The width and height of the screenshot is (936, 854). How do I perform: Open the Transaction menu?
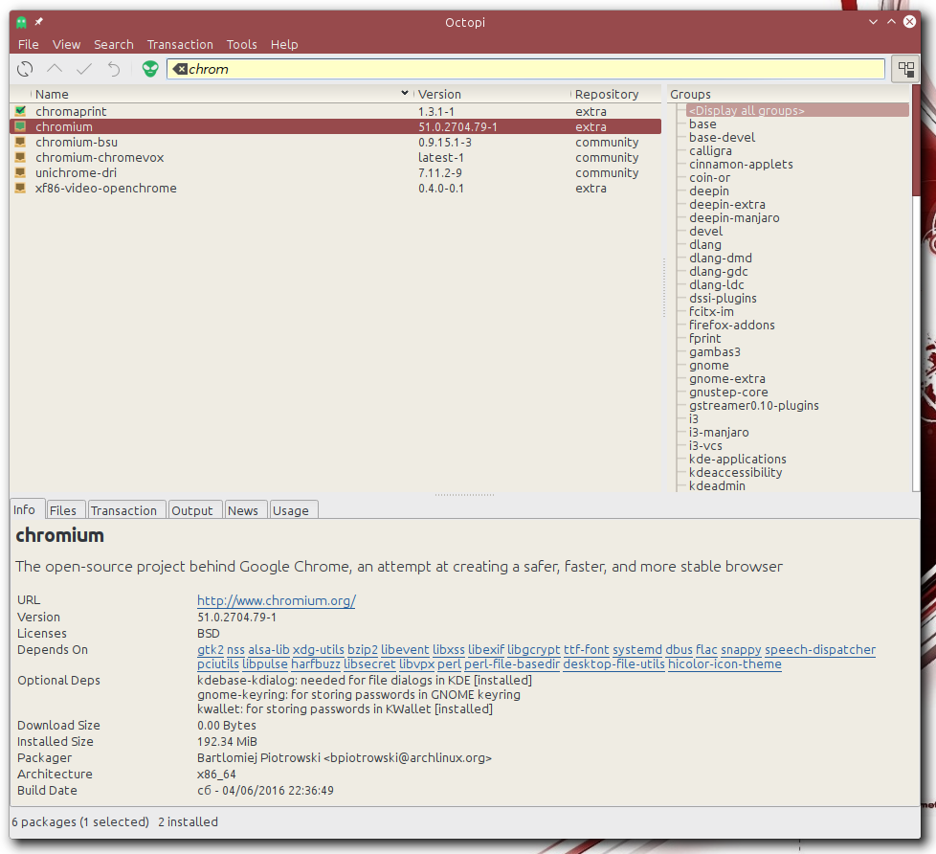(x=180, y=44)
